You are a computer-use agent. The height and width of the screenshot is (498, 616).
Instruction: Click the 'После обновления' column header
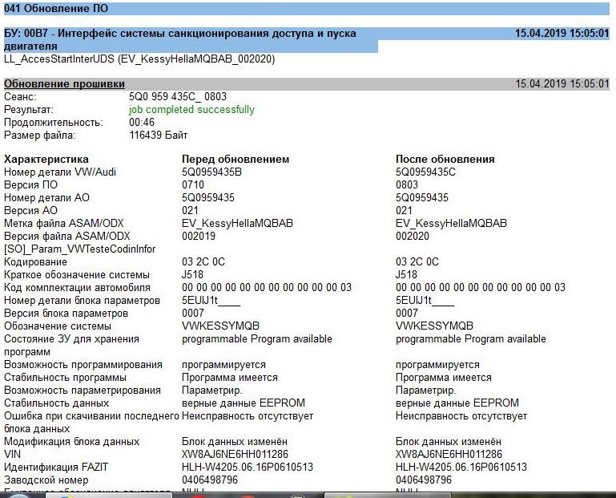click(x=445, y=160)
